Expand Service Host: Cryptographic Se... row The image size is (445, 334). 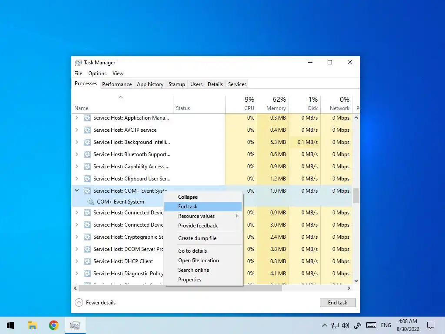click(x=76, y=237)
